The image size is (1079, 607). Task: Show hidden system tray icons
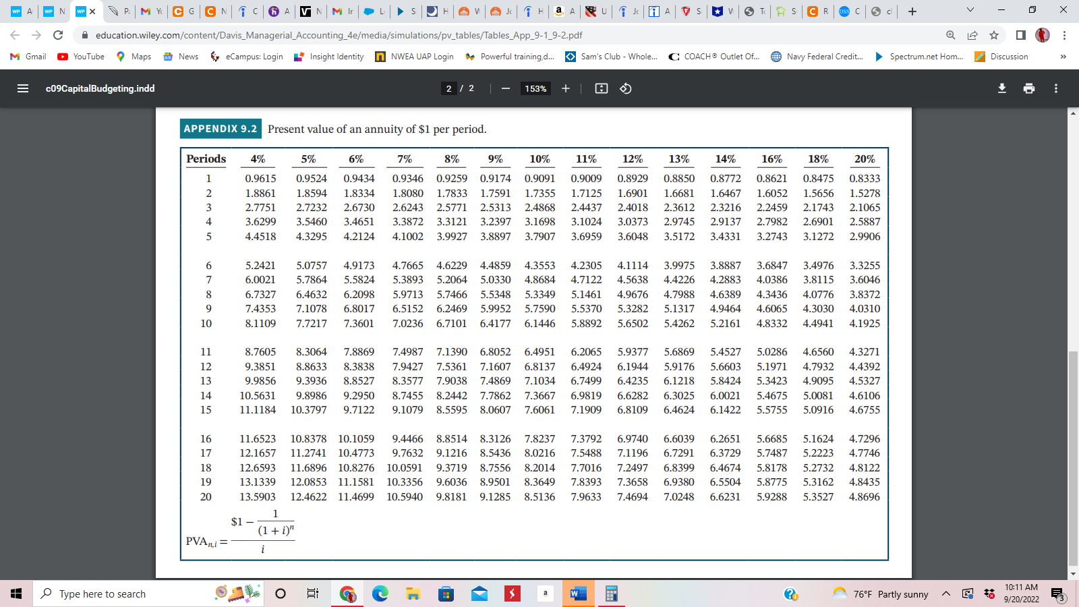(946, 594)
